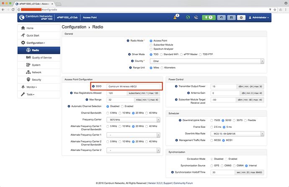This screenshot has height=187, width=289.
Task: Click the info icon next to Radio Mode
Action: [128, 41]
